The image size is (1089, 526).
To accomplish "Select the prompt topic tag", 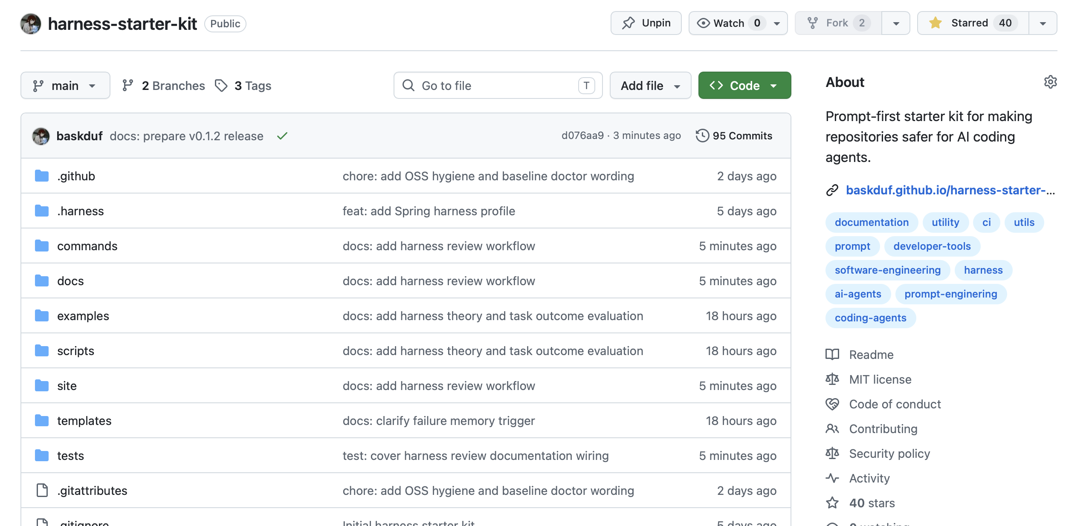I will click(852, 246).
